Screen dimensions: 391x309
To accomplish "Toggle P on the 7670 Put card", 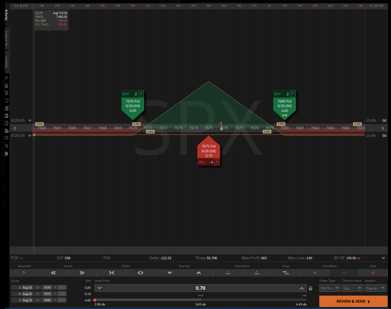I will pos(141,94).
